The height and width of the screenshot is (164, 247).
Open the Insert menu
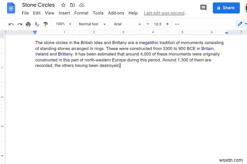coord(64,13)
